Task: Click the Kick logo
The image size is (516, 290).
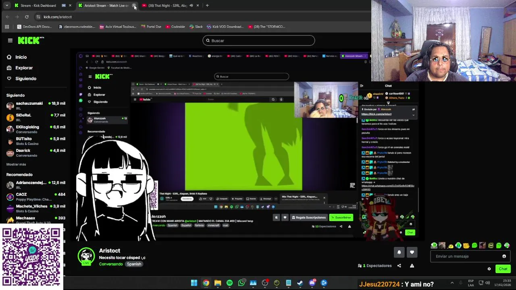Action: click(x=31, y=40)
